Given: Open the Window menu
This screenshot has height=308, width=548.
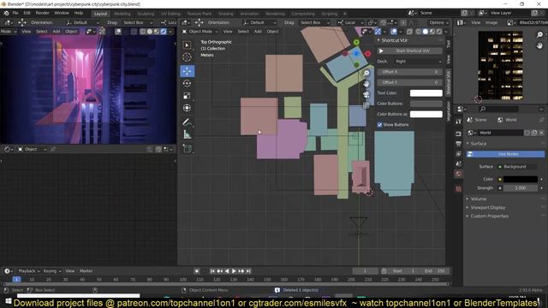Looking at the screenshot, I should (62, 14).
